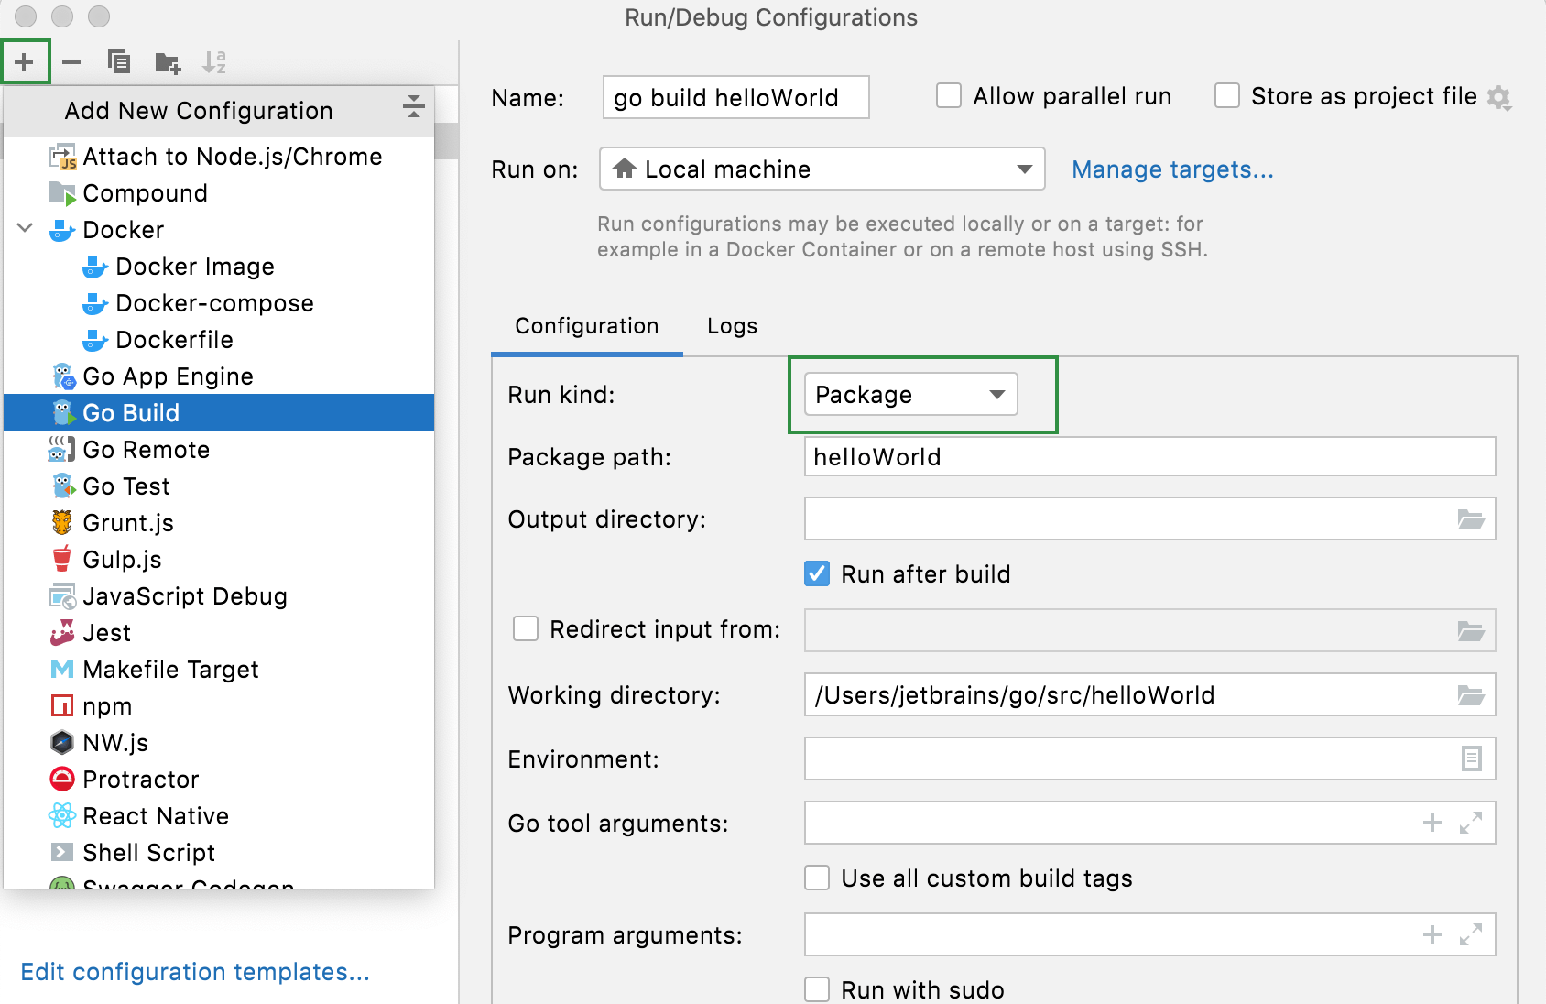Enable Use all custom build tags

pyautogui.click(x=816, y=878)
